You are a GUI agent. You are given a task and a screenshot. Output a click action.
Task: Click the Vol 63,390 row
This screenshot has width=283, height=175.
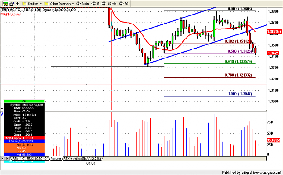click(24, 155)
